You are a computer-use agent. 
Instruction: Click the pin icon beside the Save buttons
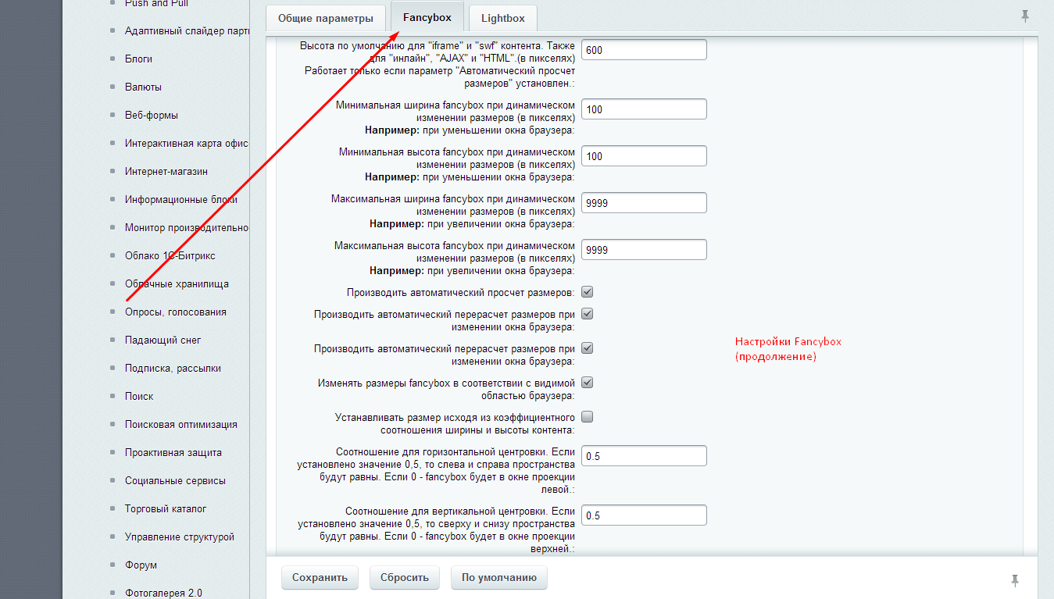(1015, 579)
